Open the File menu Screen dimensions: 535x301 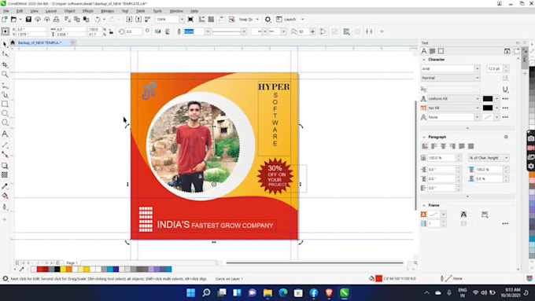click(6, 11)
